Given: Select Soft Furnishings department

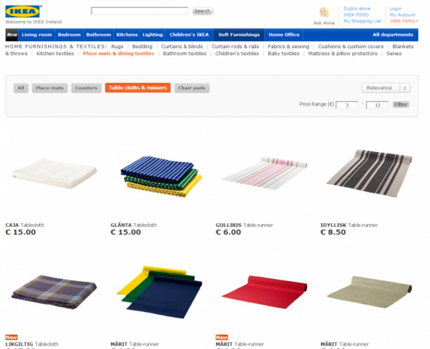Looking at the screenshot, I should pyautogui.click(x=239, y=35).
